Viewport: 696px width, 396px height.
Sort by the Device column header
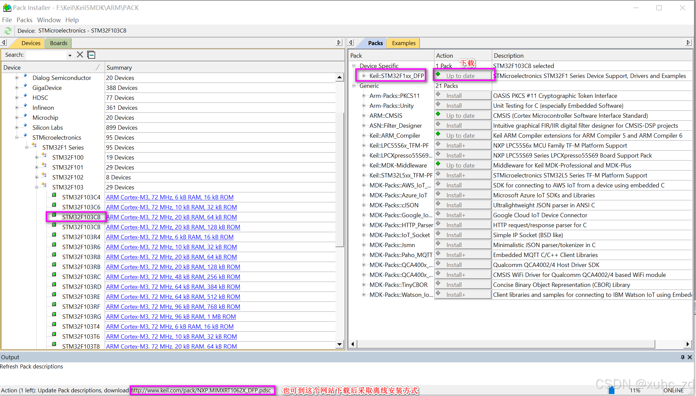[x=52, y=68]
